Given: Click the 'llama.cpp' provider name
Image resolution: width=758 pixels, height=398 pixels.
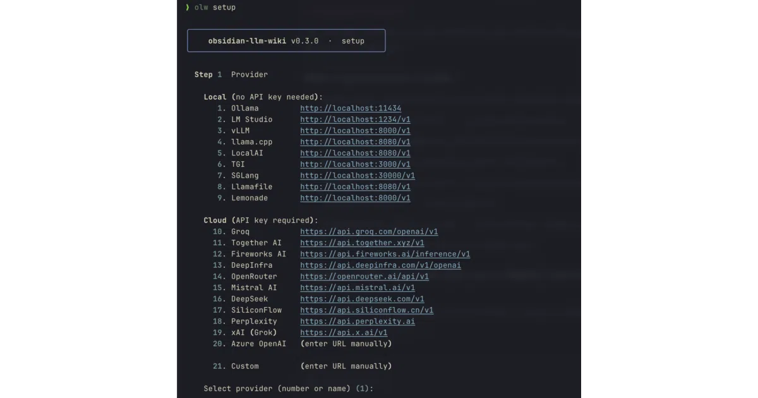Looking at the screenshot, I should point(251,142).
